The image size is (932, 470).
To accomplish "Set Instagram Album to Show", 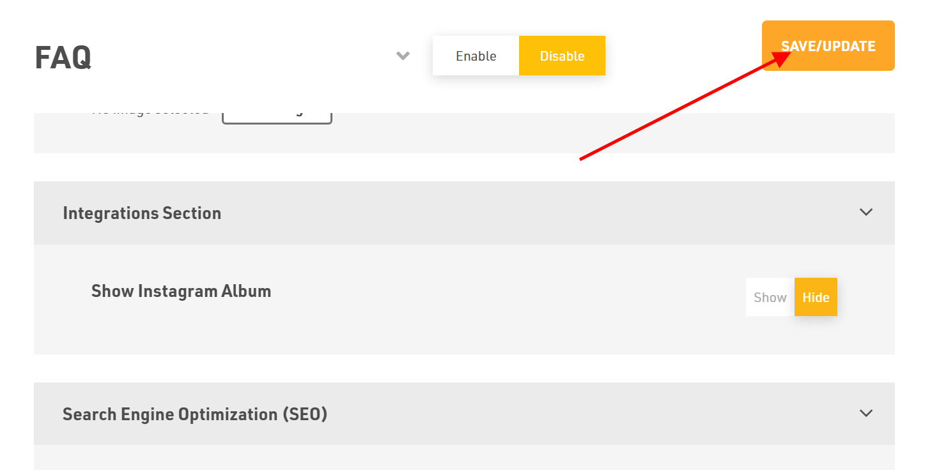I will tap(770, 297).
